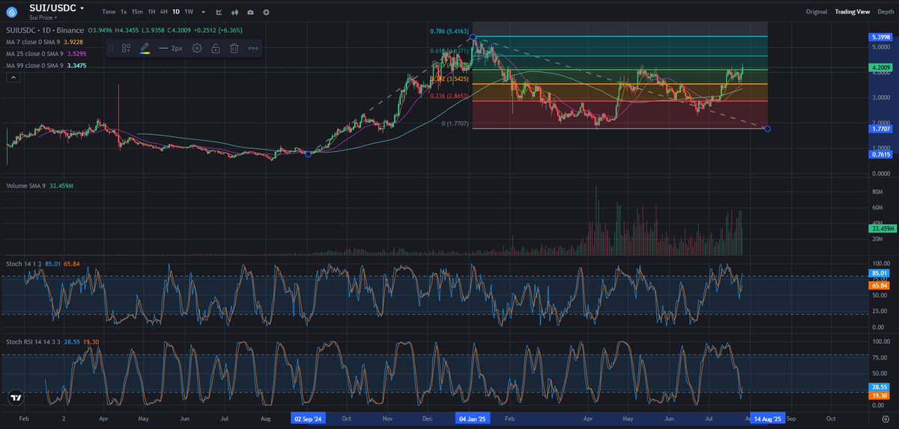The width and height of the screenshot is (899, 429).
Task: Expand the more intervals dropdown arrow
Action: [203, 12]
